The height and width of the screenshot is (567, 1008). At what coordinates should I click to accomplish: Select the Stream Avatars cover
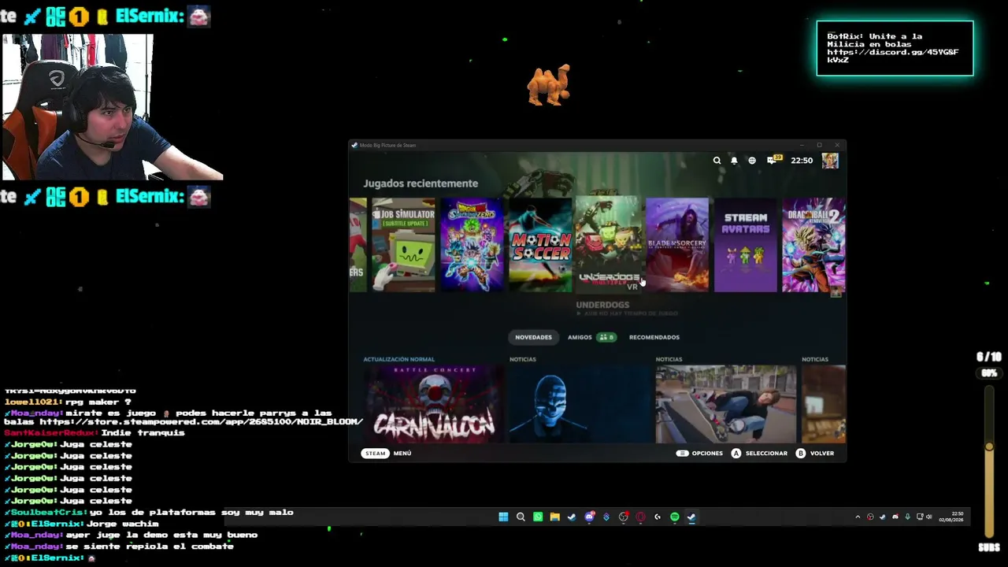pyautogui.click(x=746, y=245)
